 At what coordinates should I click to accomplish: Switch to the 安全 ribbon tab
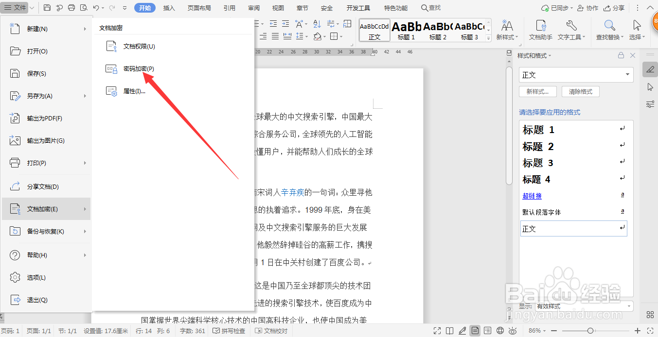(x=327, y=8)
